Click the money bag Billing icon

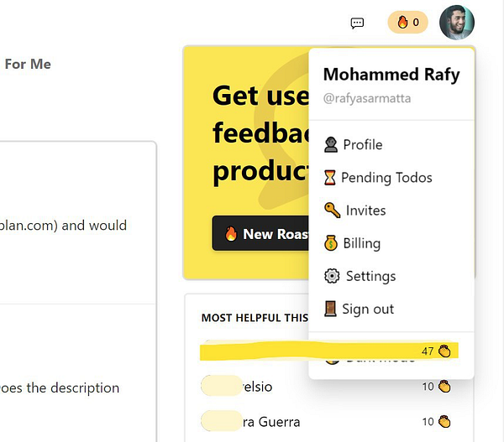(331, 243)
